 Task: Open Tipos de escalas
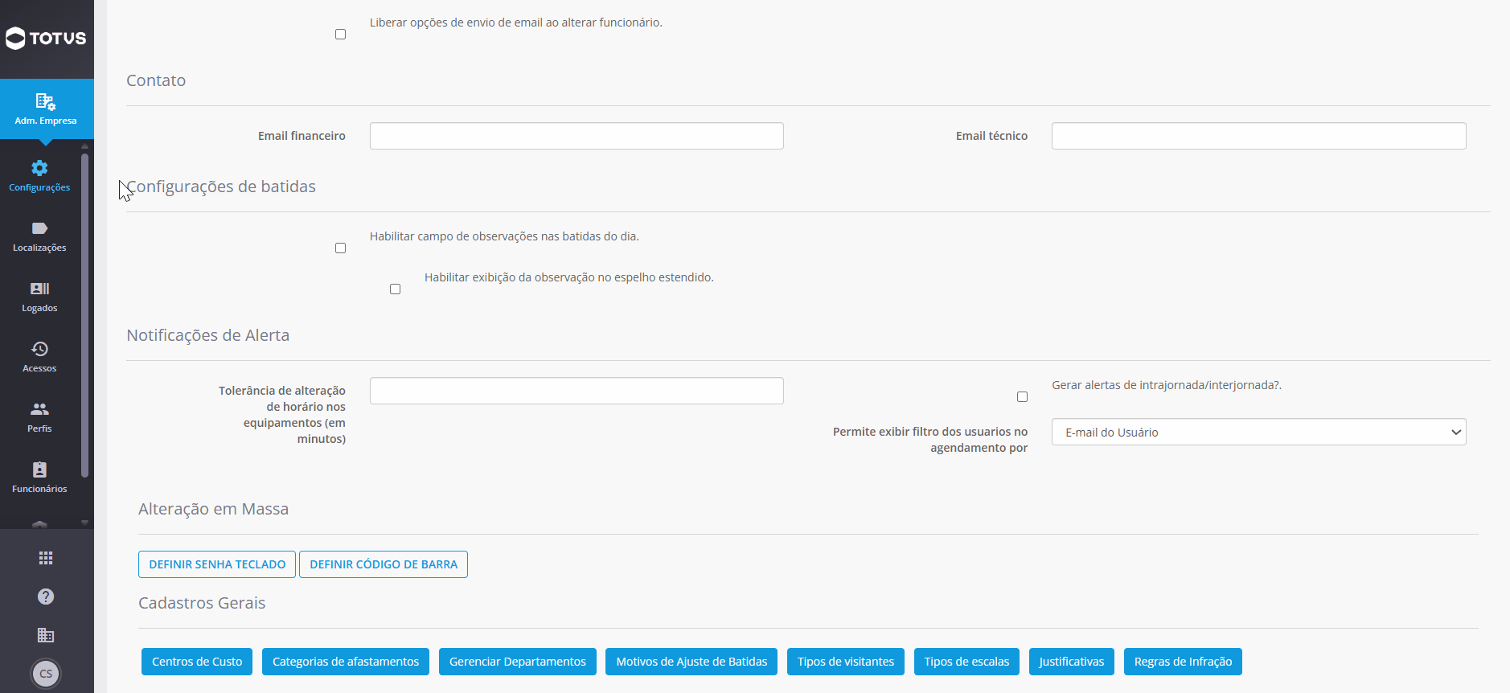click(x=966, y=662)
